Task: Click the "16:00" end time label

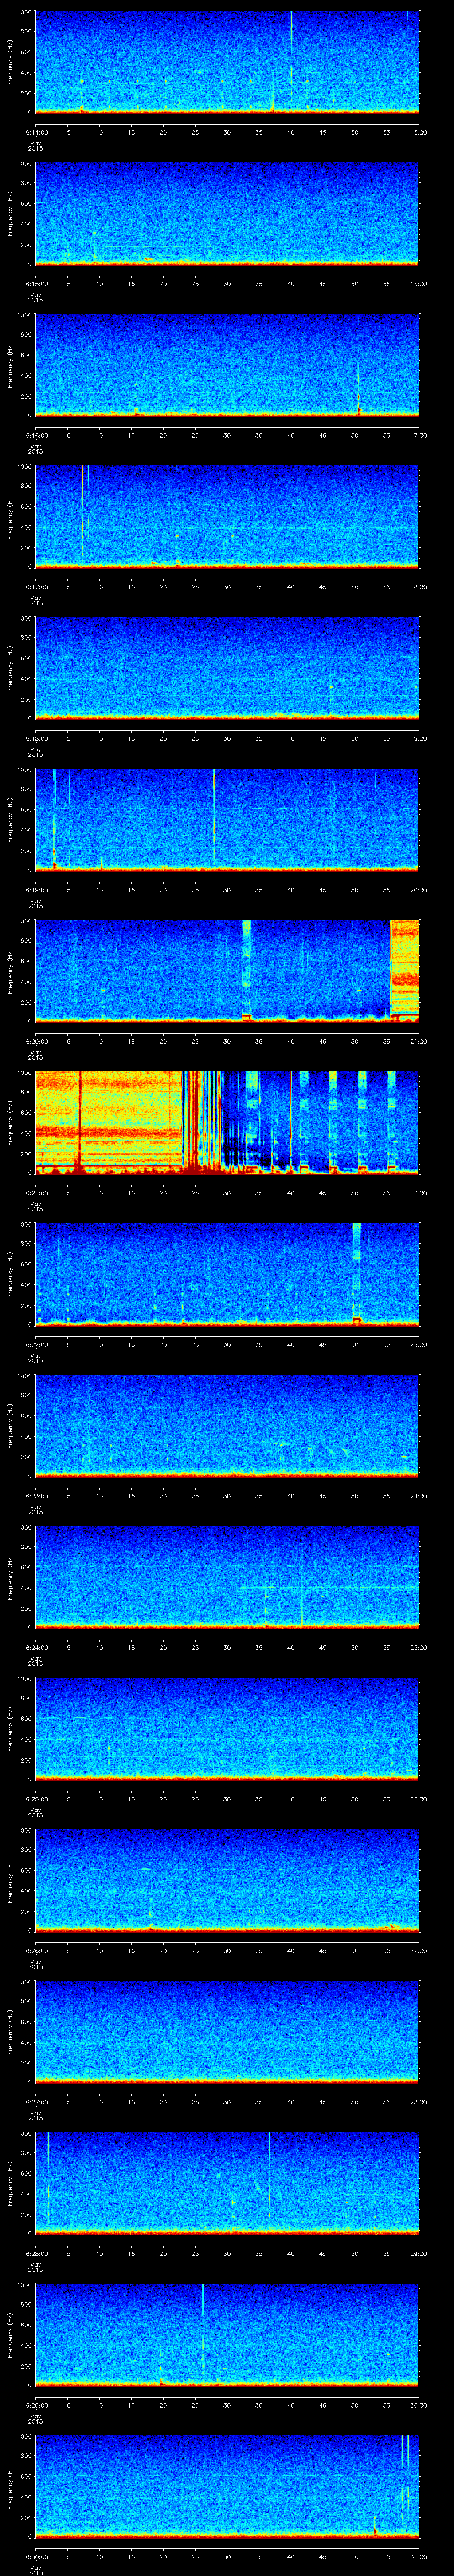Action: tap(419, 284)
